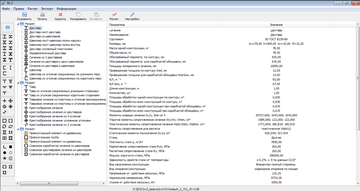
Task: Click the Удалить red cross icon
Action: (x=60, y=14)
